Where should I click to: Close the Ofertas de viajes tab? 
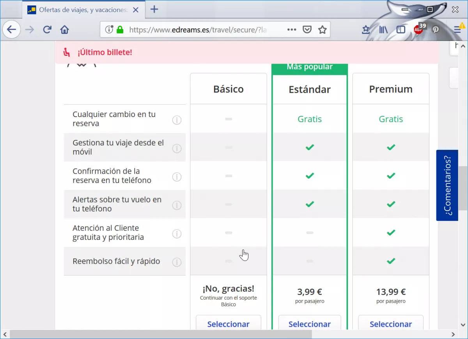[136, 10]
